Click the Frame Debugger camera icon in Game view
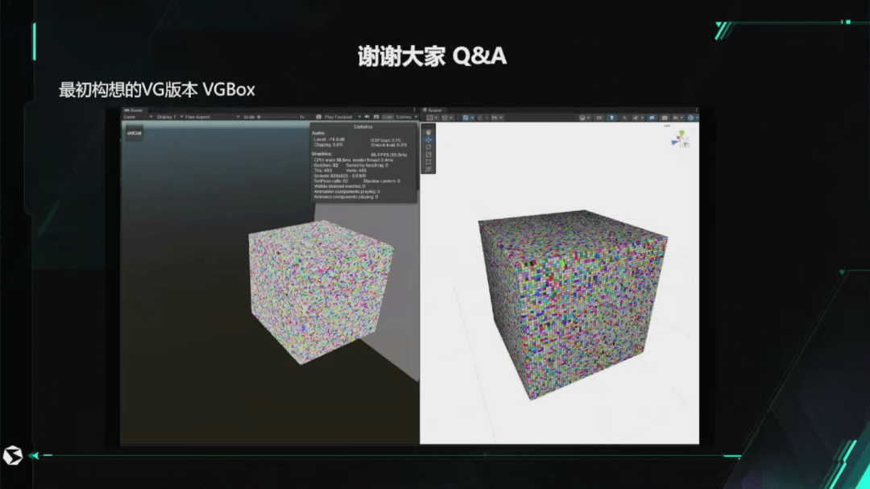Viewport: 870px width, 489px height. 319,117
